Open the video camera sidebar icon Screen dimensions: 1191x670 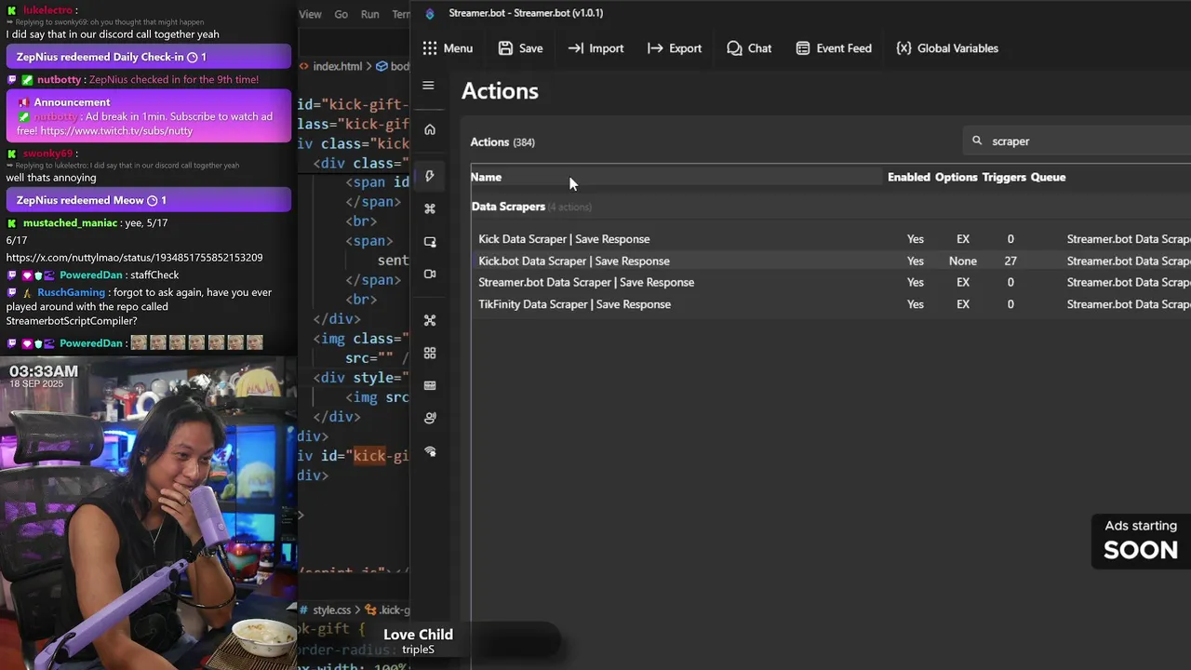(x=430, y=274)
